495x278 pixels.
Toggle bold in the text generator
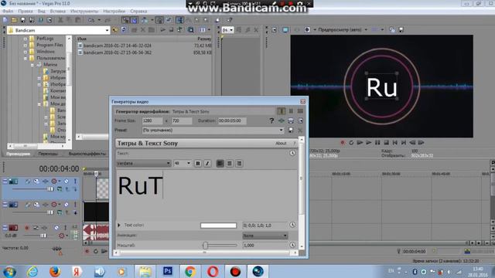click(198, 163)
